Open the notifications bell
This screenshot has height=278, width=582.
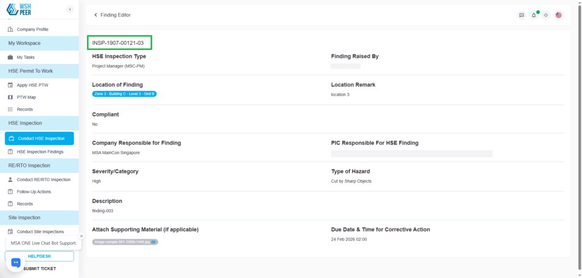(534, 15)
